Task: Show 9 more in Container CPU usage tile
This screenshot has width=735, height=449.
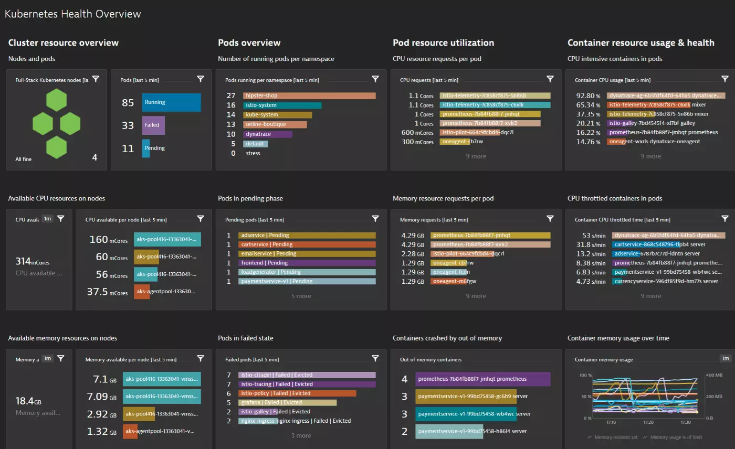Action: tap(650, 156)
